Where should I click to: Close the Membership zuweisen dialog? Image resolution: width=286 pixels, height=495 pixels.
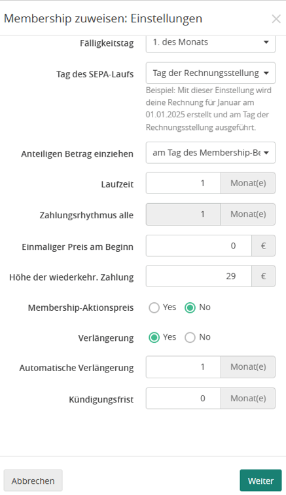click(276, 19)
